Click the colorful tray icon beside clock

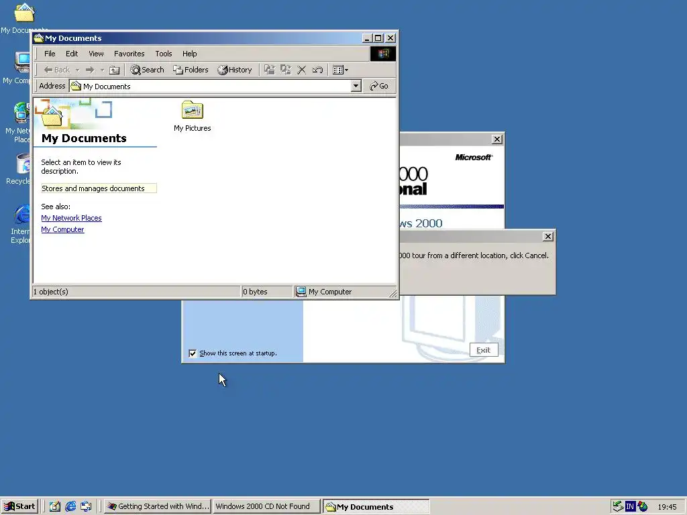click(x=643, y=507)
